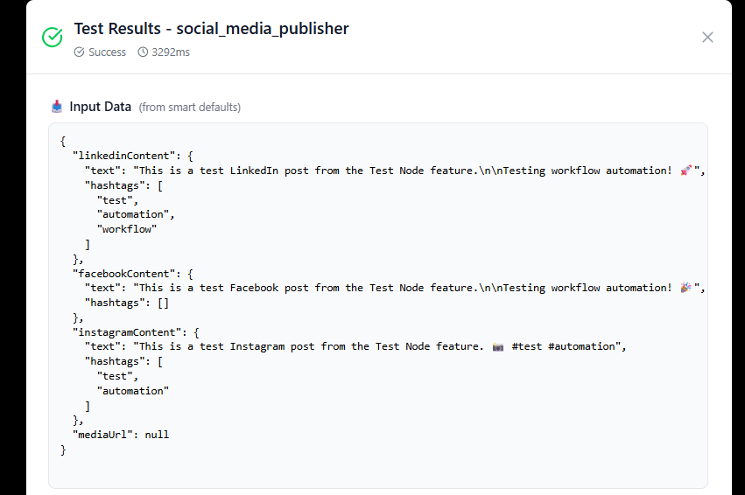Click the Input Data inbox tray icon

[x=57, y=107]
